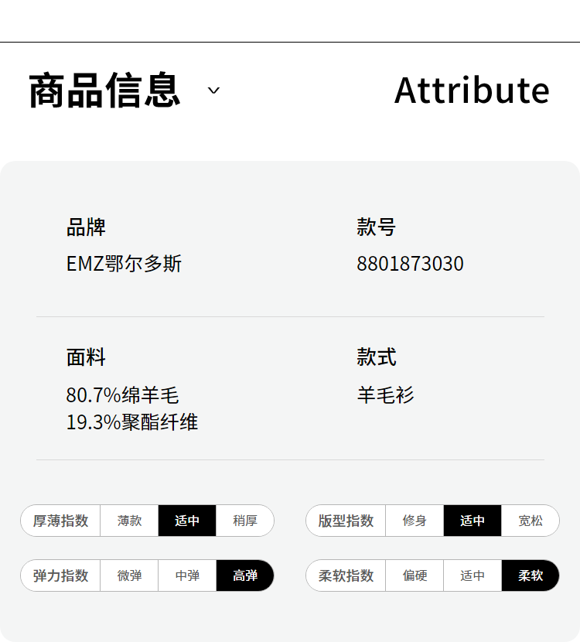Select 适中 in the 版型指数 row
580x642 pixels.
(x=473, y=521)
